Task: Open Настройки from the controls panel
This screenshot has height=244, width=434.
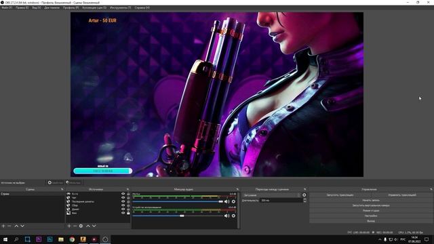Action: [x=371, y=216]
